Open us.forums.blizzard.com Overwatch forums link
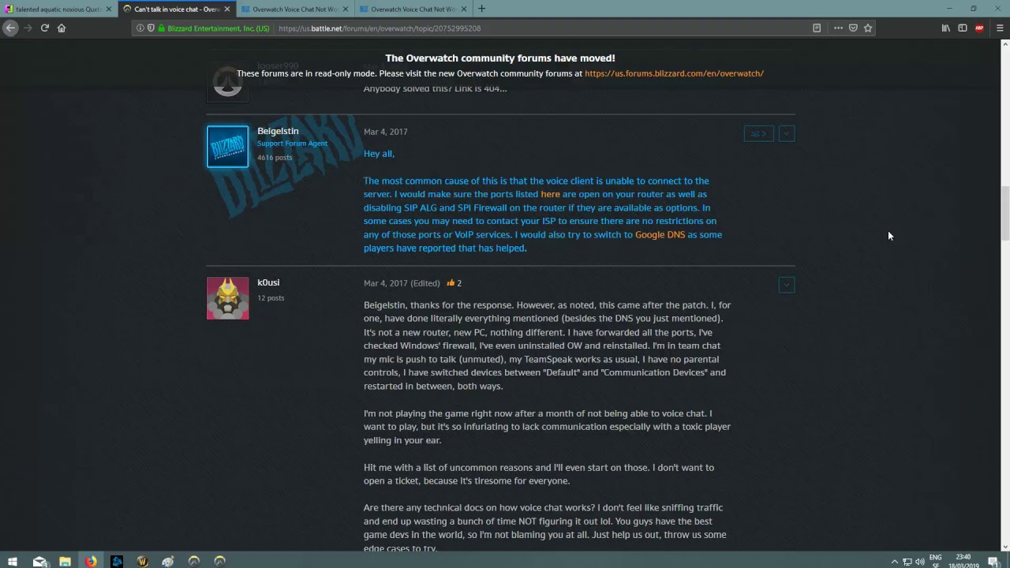1010x568 pixels. [674, 73]
